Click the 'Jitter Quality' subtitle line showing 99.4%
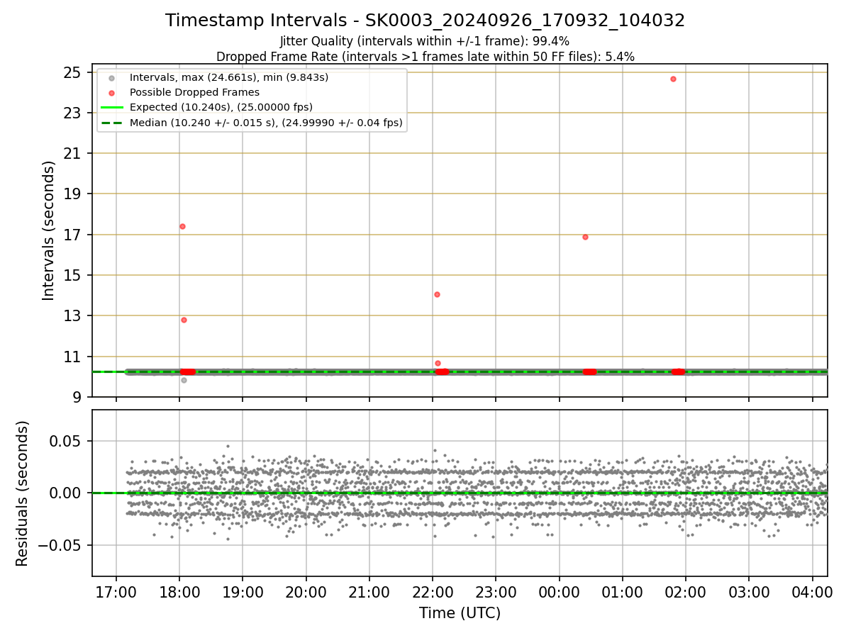This screenshot has height=638, width=851. click(425, 41)
